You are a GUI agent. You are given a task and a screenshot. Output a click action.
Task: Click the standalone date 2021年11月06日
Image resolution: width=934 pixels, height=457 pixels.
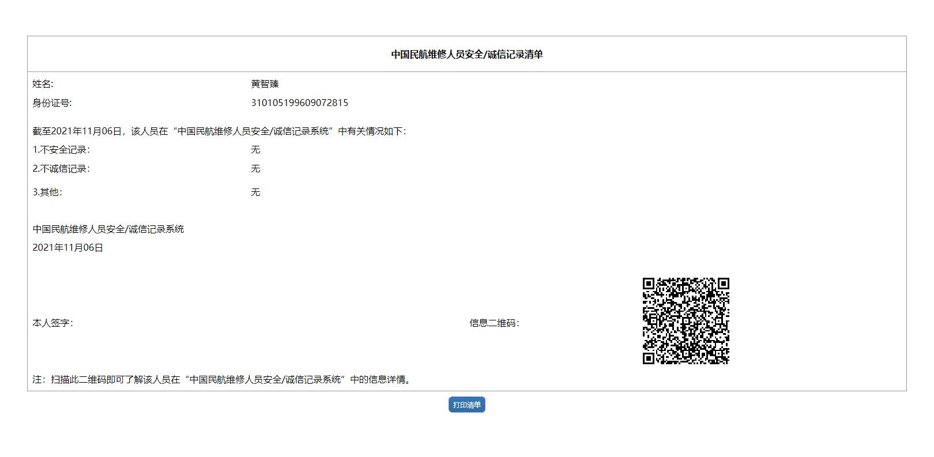68,248
